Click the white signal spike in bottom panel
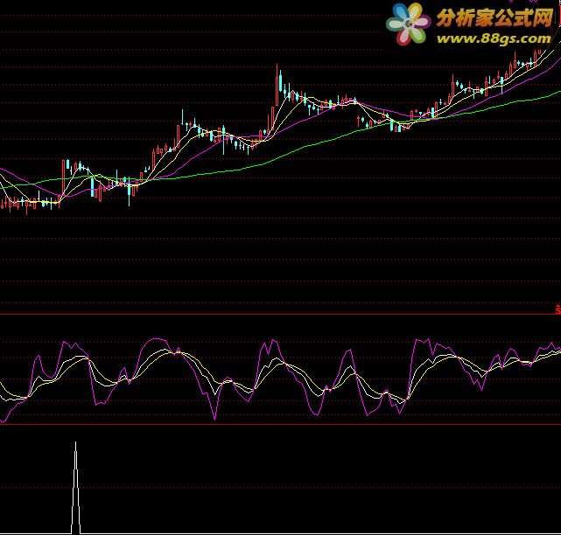The height and width of the screenshot is (535, 561). [x=75, y=488]
